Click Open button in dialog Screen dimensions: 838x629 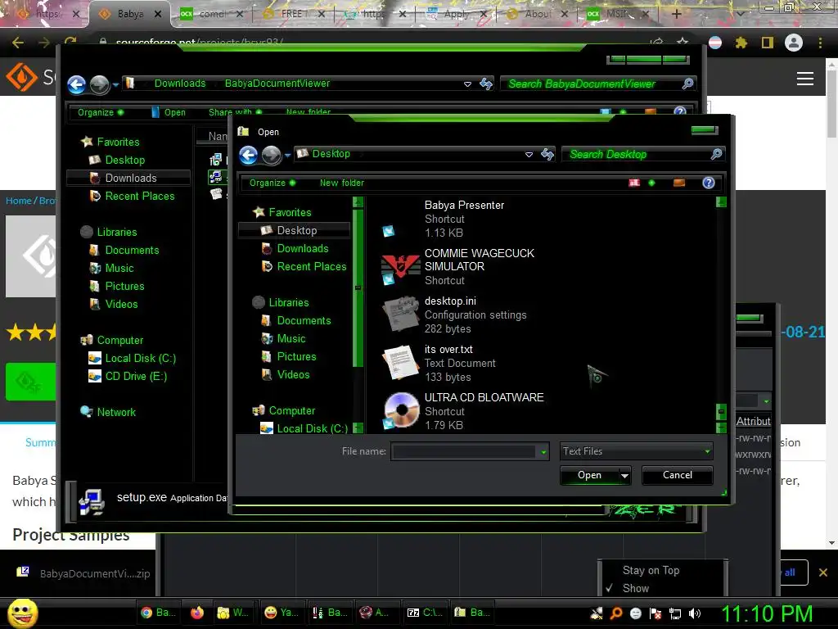(589, 476)
